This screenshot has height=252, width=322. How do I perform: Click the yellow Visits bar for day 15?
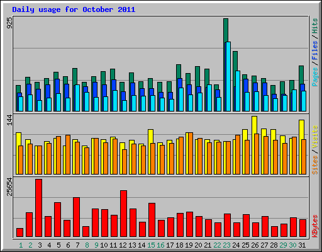click(x=150, y=136)
